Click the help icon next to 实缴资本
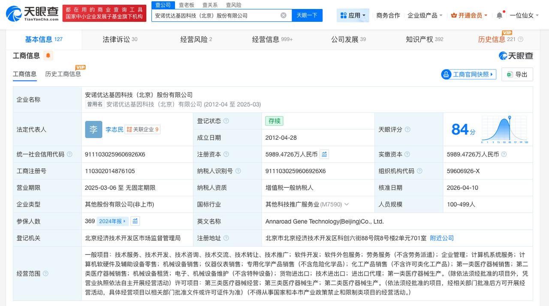 [407, 154]
